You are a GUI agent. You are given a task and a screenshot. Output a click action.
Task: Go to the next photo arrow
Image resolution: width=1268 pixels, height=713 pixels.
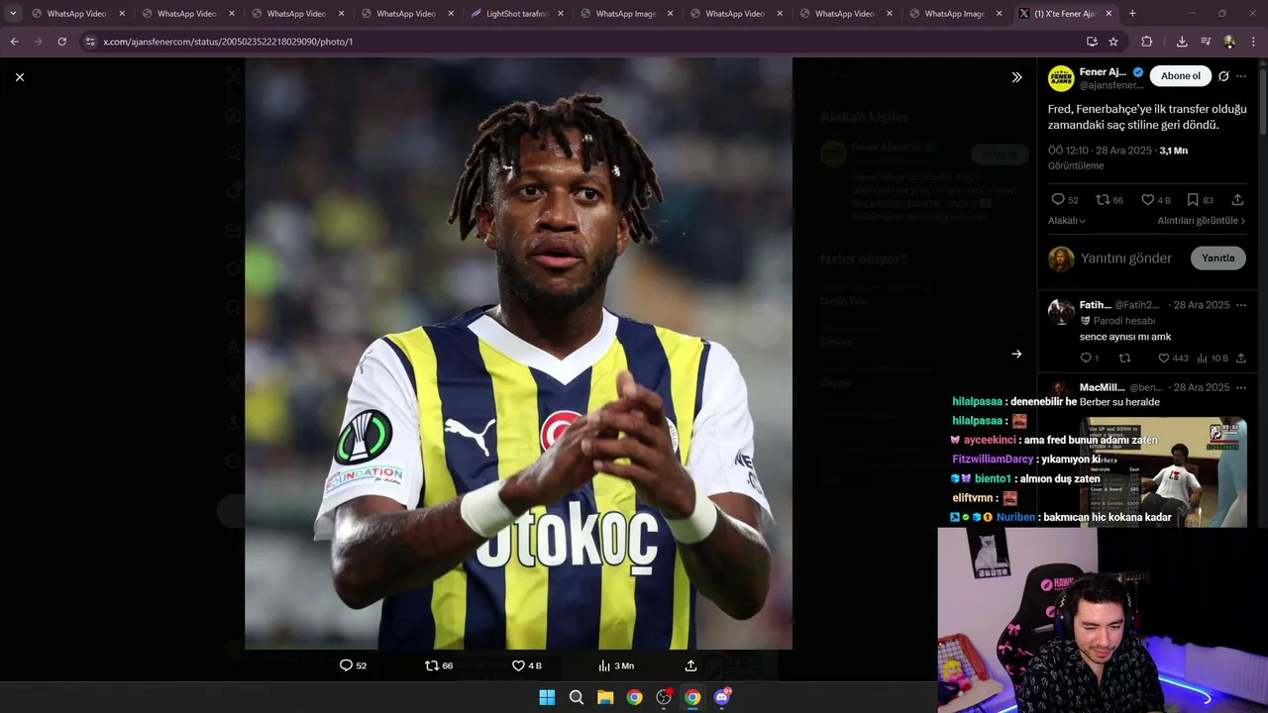[x=1016, y=354]
